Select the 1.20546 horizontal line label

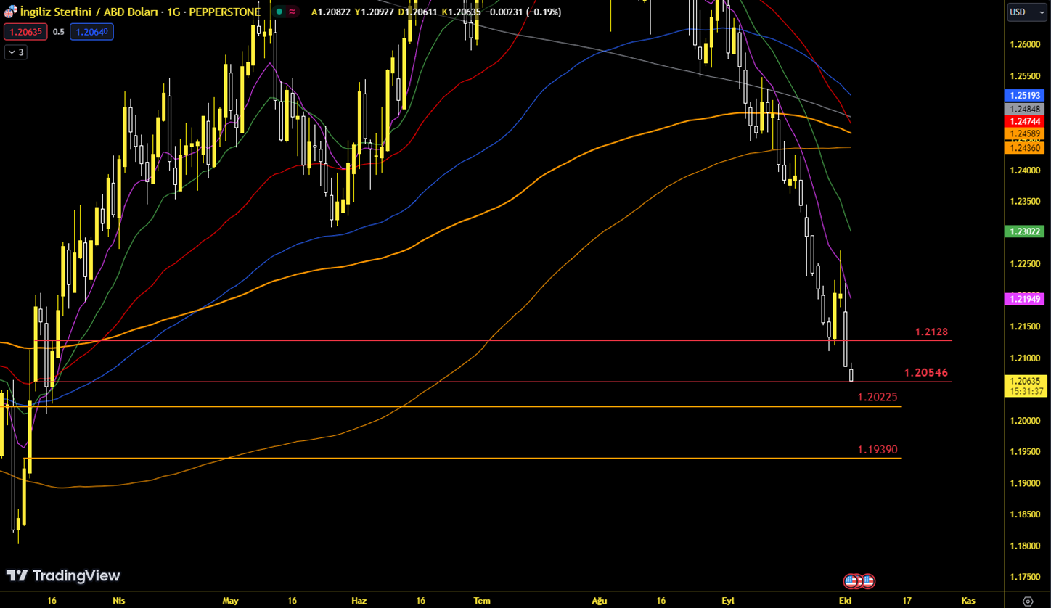pos(925,373)
